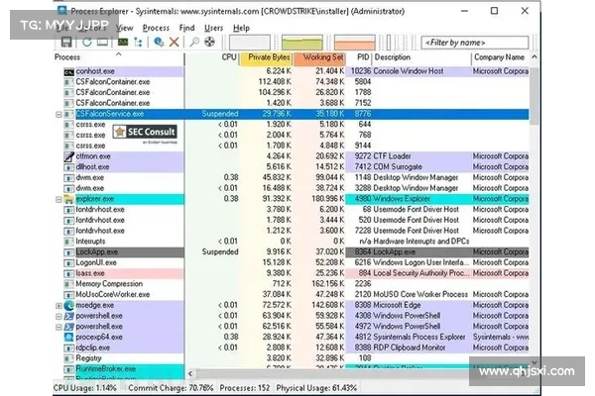Click 'Sysinternals Process Explorer' description cell
The image size is (595, 396).
coord(418,337)
